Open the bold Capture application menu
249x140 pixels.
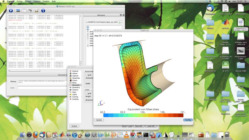(11, 1)
